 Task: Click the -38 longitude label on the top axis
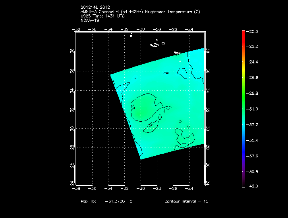click(77, 29)
